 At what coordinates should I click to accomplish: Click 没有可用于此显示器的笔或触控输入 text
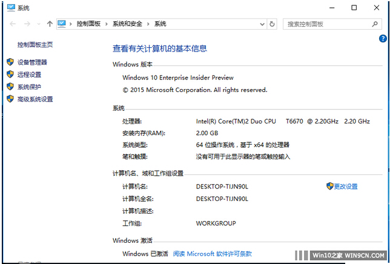click(x=243, y=157)
